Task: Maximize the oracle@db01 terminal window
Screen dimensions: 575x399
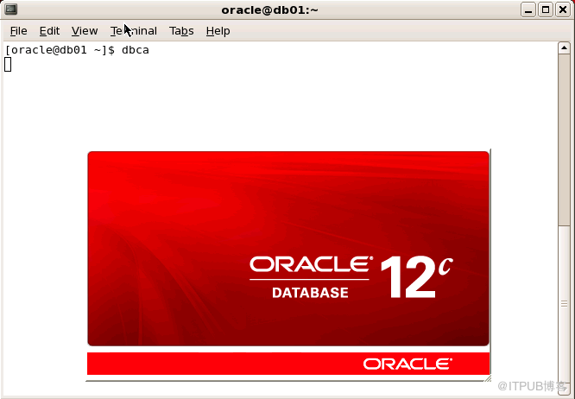Action: click(x=546, y=9)
